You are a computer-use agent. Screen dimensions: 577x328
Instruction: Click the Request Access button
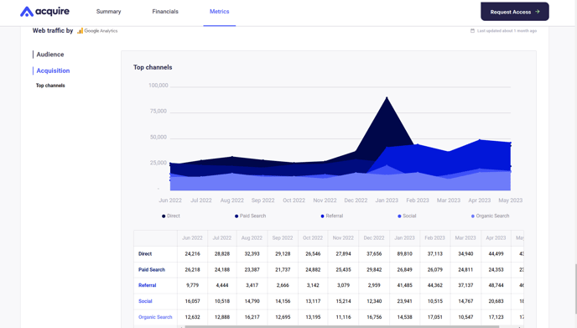point(515,12)
